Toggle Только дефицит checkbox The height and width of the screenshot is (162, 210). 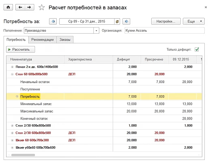coord(197,49)
